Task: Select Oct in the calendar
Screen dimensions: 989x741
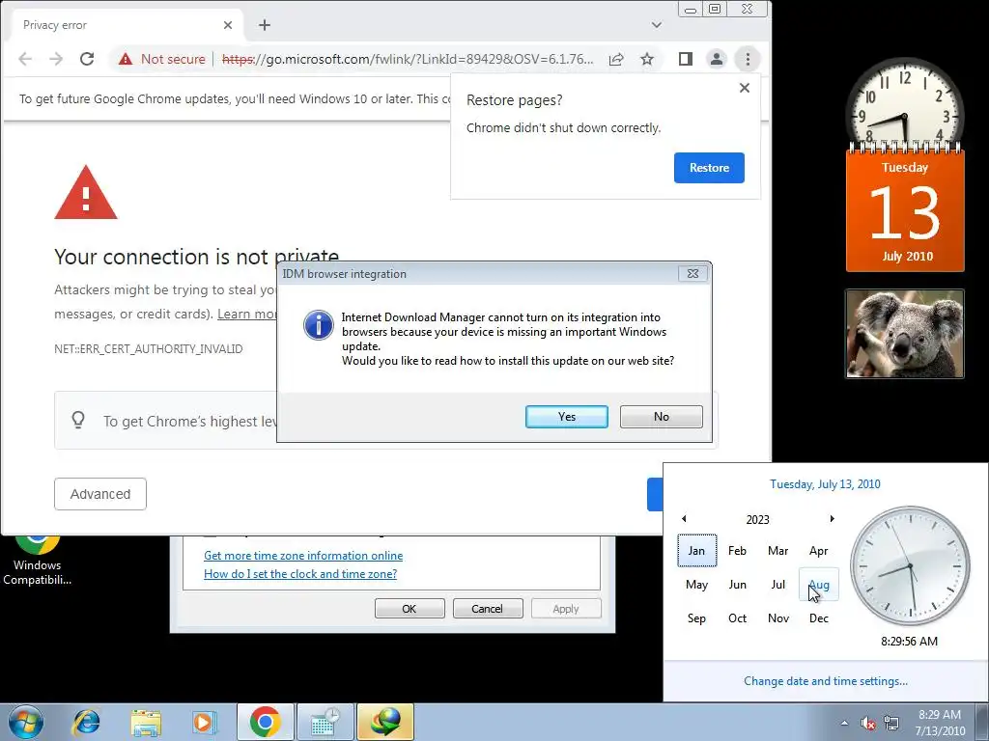Action: click(x=737, y=618)
